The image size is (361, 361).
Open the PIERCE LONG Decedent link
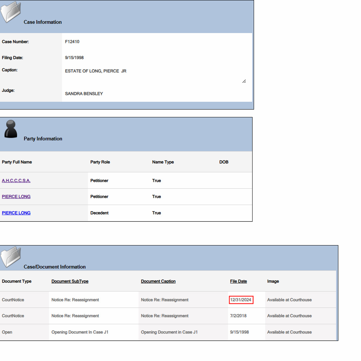coord(16,213)
